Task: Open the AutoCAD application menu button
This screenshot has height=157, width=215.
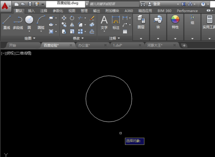Action: coord(6,6)
